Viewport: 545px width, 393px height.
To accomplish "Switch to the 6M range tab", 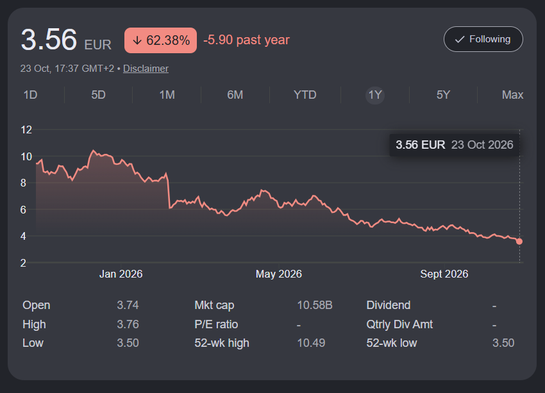I will click(x=235, y=95).
